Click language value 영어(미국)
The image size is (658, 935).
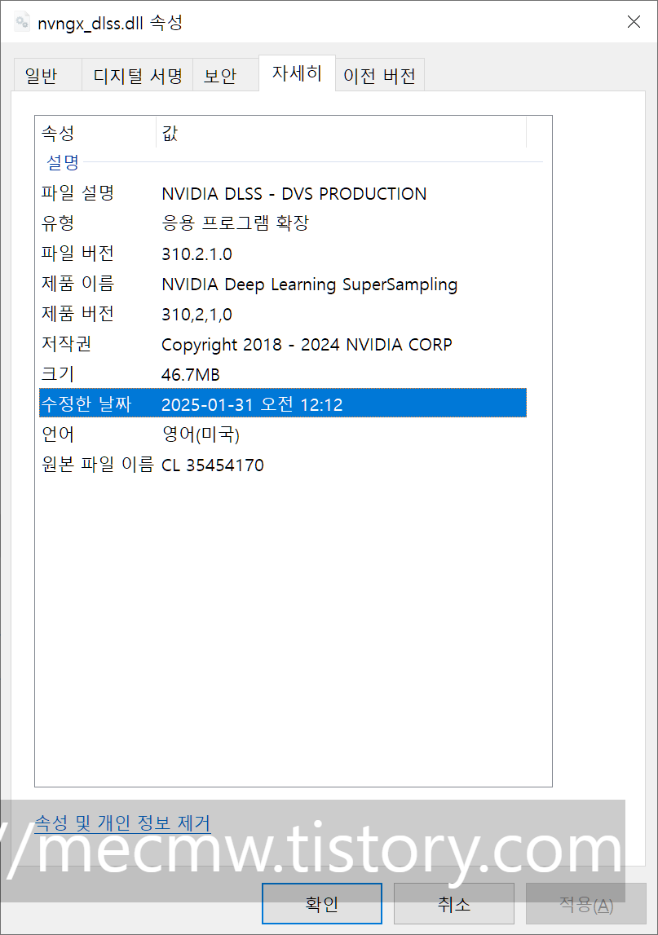tap(201, 434)
